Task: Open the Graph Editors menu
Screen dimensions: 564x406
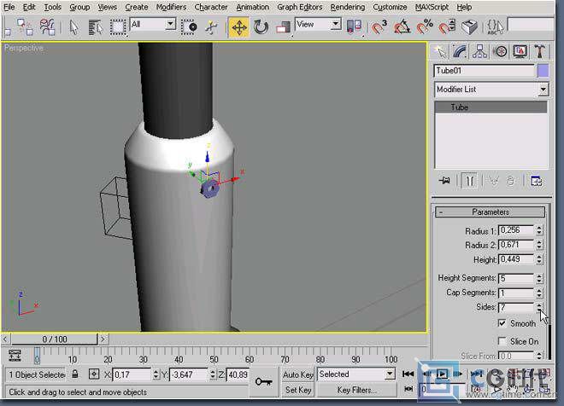Action: pos(299,7)
